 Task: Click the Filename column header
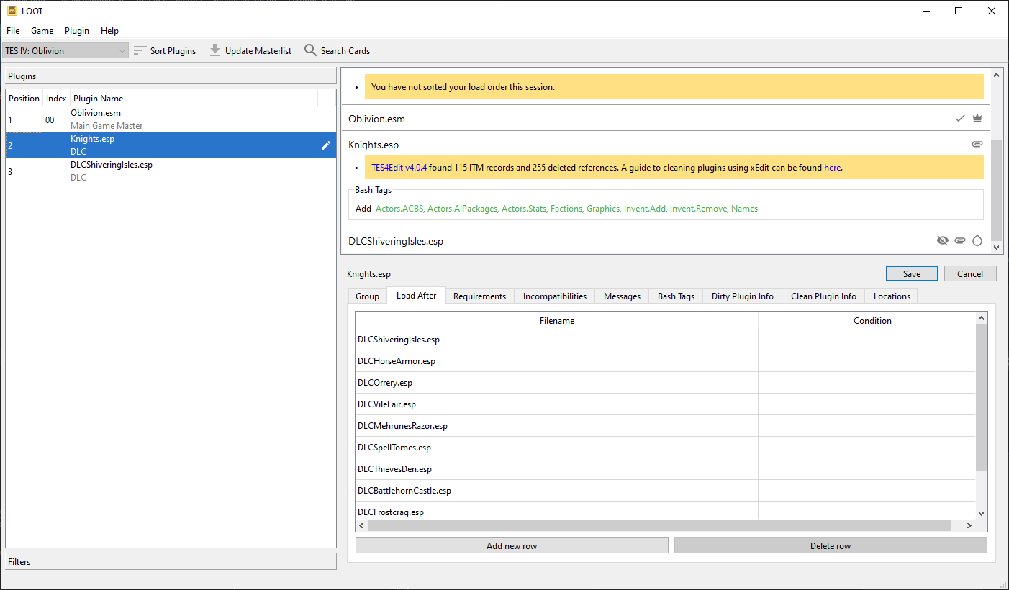[x=557, y=321]
